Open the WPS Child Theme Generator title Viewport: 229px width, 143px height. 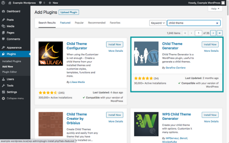coord(176,116)
